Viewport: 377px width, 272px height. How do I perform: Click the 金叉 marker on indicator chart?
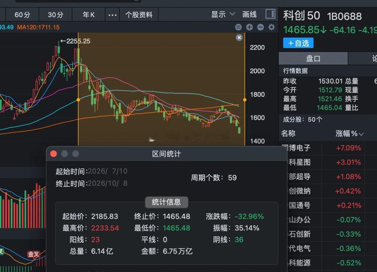34,254
